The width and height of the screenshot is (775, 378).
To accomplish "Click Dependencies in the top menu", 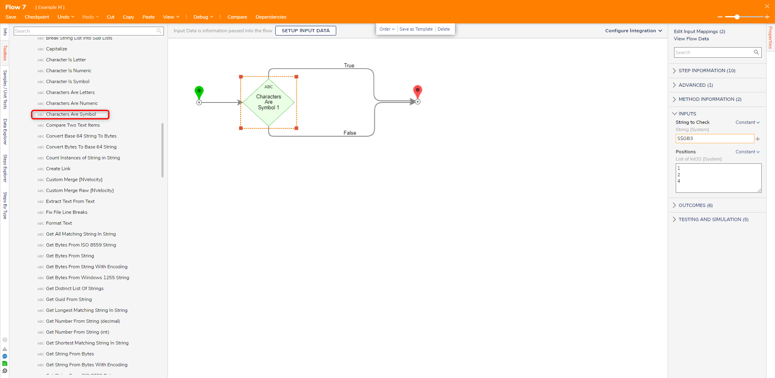I will pyautogui.click(x=271, y=17).
